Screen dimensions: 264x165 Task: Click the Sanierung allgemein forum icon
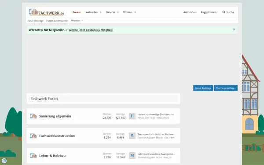(x=33, y=116)
